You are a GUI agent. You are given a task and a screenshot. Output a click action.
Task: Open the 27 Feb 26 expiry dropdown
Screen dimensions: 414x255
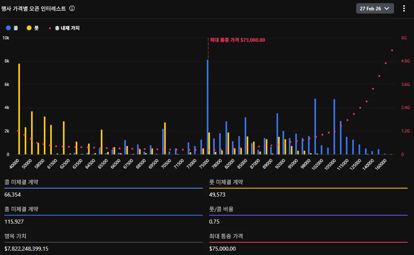[x=375, y=8]
